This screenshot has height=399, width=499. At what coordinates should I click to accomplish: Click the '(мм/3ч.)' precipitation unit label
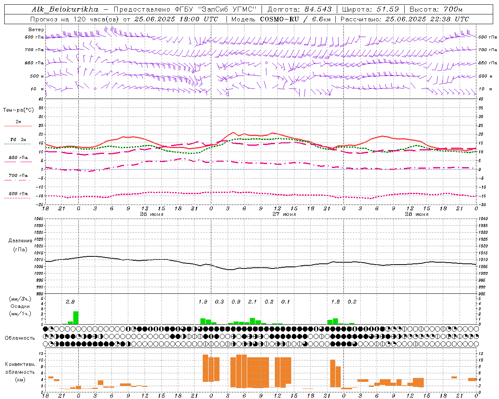(20, 299)
